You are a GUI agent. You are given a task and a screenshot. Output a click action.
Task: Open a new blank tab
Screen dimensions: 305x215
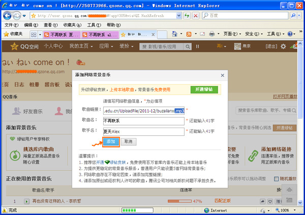(162, 35)
